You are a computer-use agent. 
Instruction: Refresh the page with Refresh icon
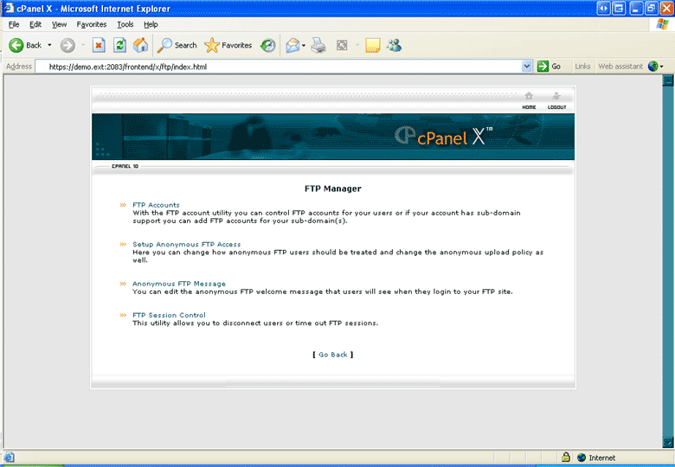pyautogui.click(x=119, y=45)
